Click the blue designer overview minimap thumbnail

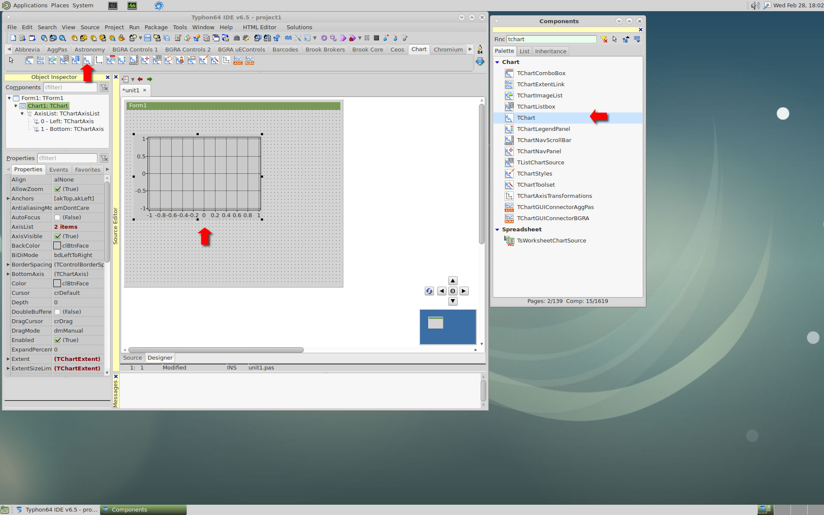(x=448, y=327)
